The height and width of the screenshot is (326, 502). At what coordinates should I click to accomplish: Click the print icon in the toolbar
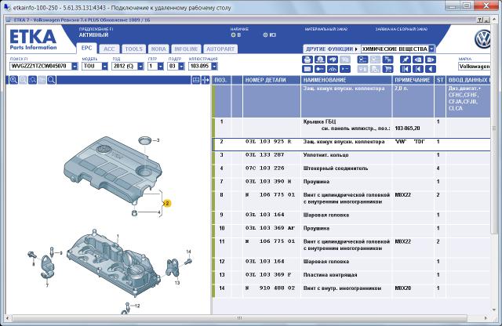(307, 60)
